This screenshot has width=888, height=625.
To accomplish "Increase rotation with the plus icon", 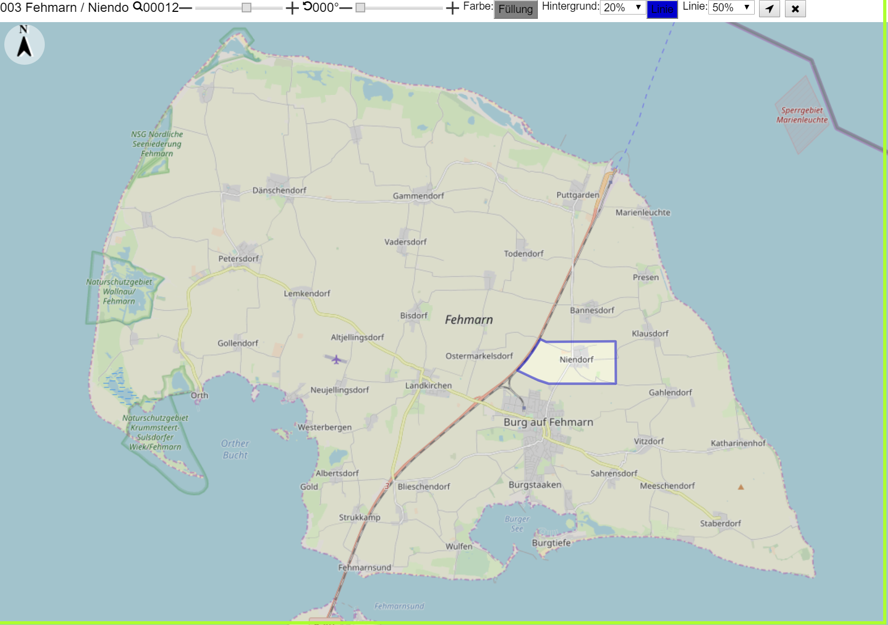I will tap(453, 8).
